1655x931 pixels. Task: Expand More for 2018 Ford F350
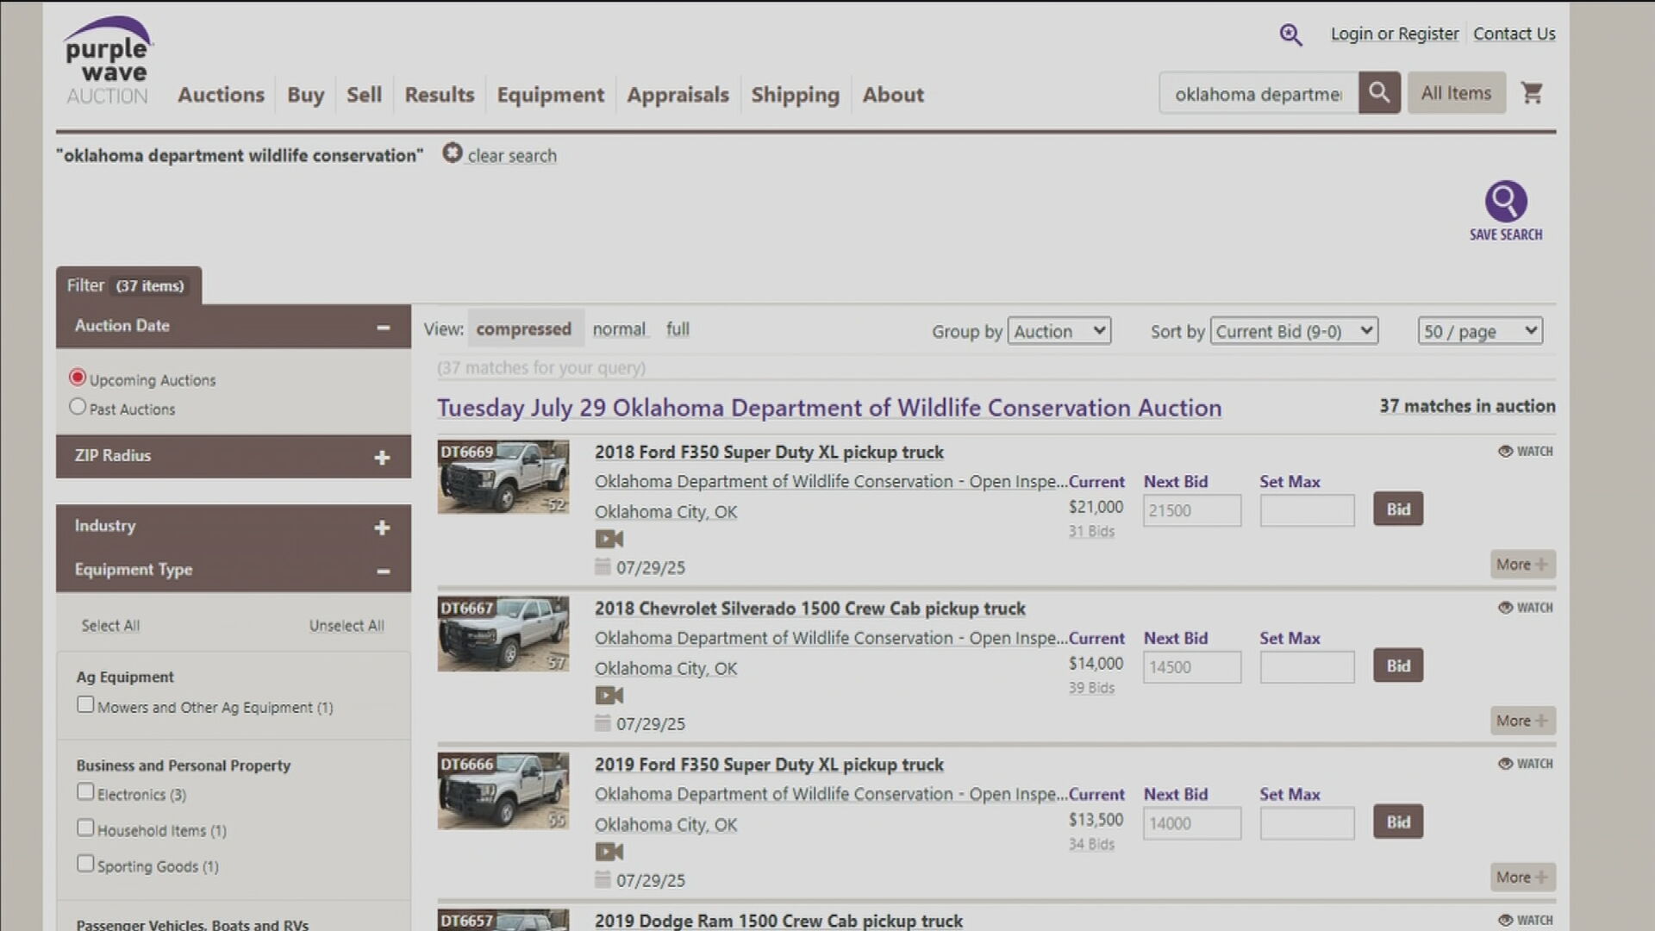tap(1523, 565)
